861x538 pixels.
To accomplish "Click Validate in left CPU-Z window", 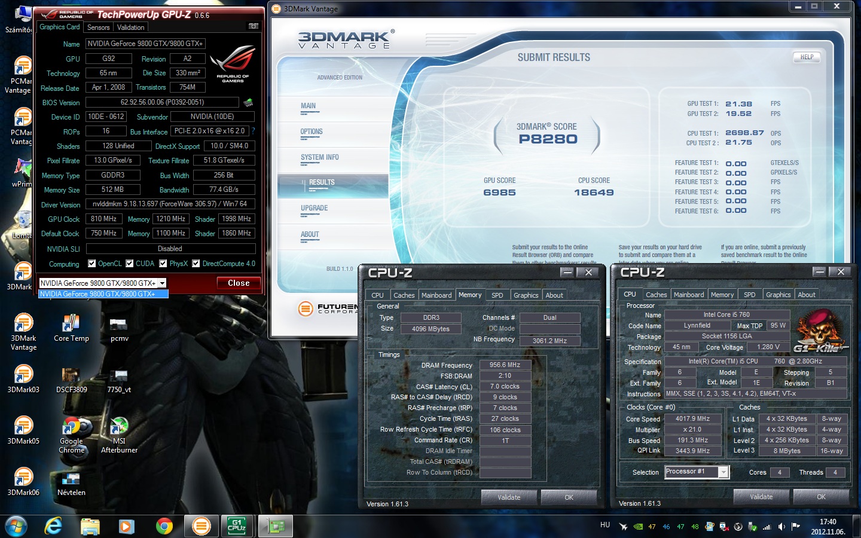I will pyautogui.click(x=509, y=497).
